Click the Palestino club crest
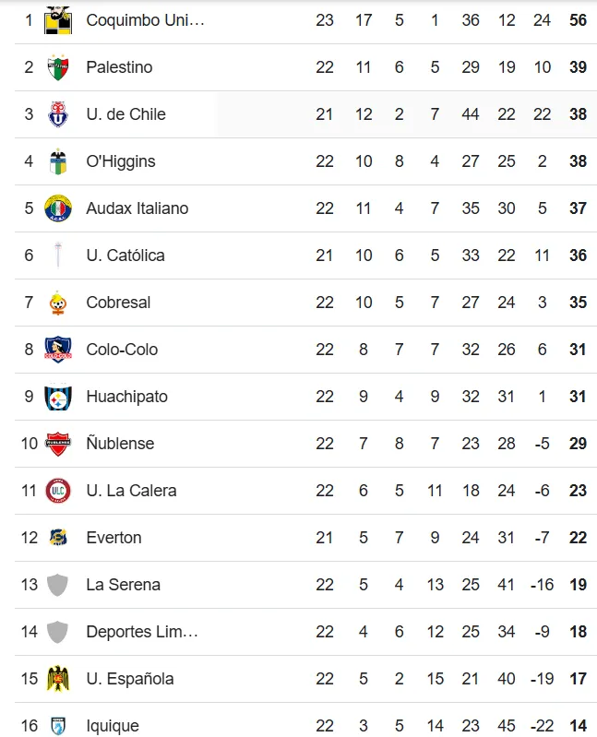597x737 pixels. [58, 67]
